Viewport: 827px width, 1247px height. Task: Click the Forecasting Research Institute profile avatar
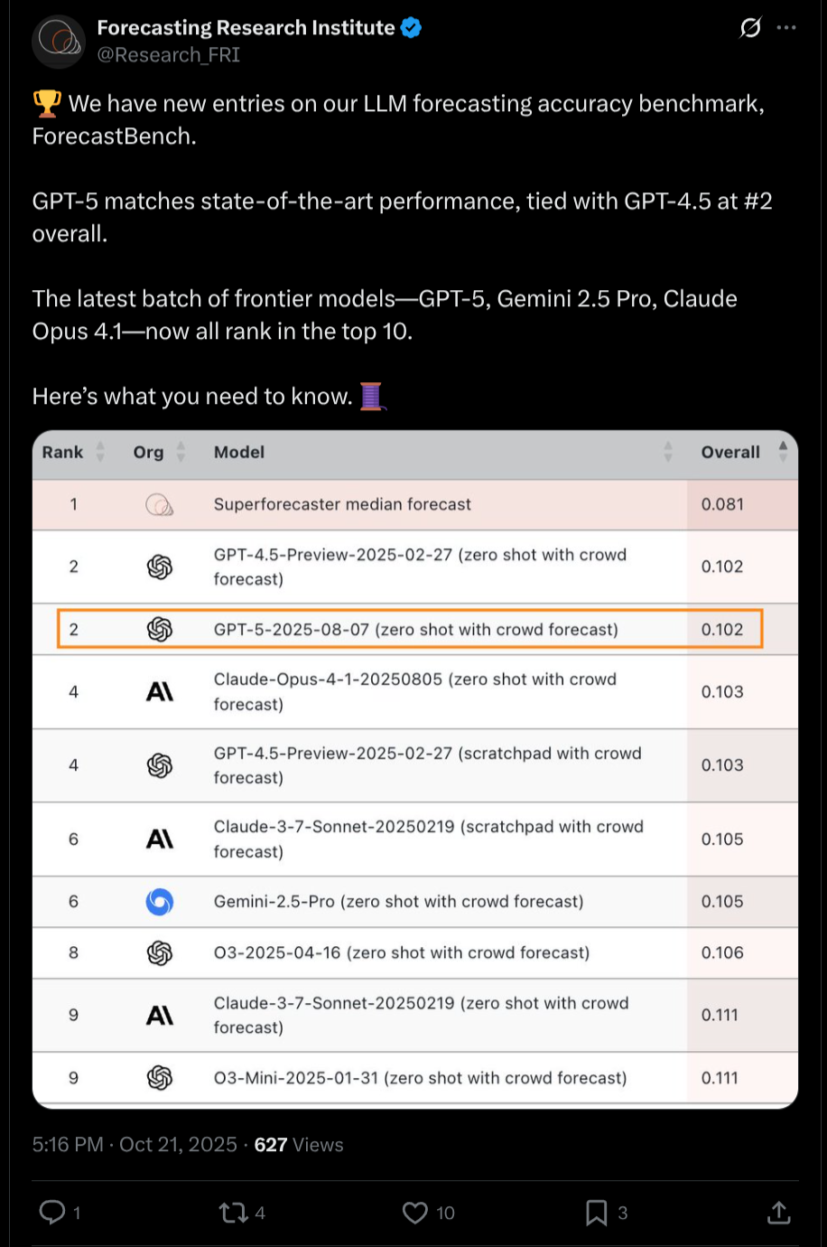pos(59,42)
